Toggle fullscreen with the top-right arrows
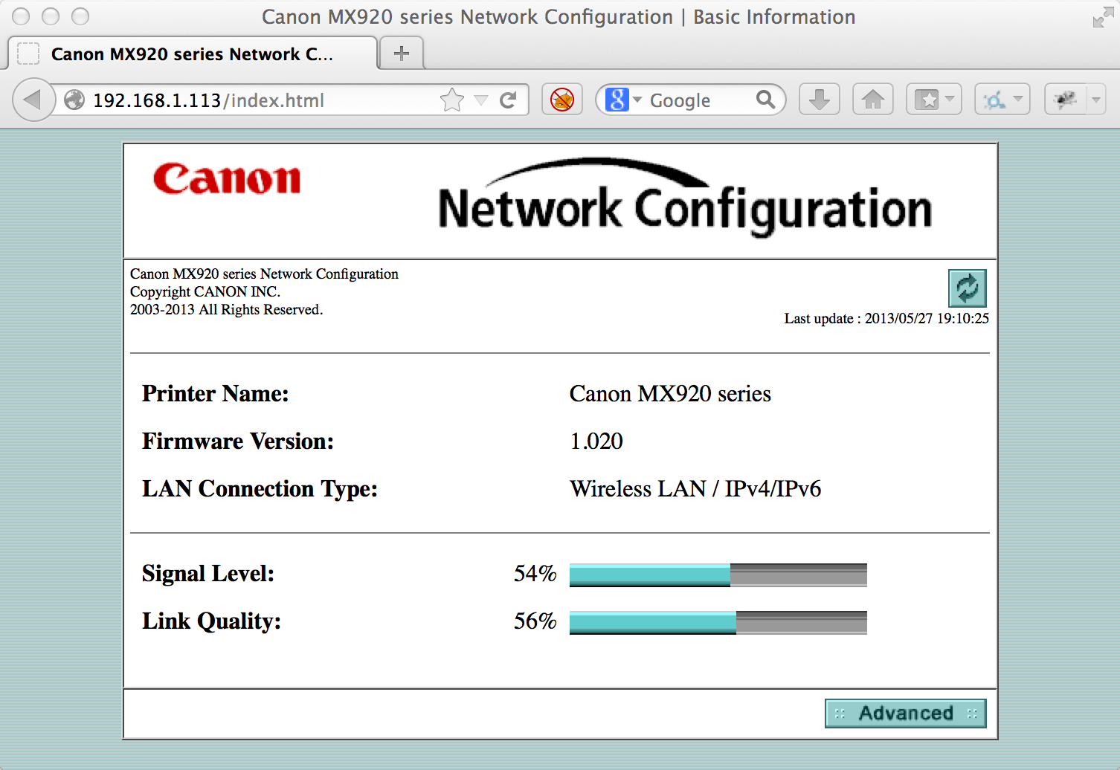1120x770 pixels. tap(1102, 18)
